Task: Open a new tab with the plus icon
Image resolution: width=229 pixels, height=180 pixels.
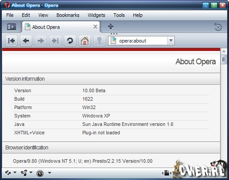Action: coord(111,27)
